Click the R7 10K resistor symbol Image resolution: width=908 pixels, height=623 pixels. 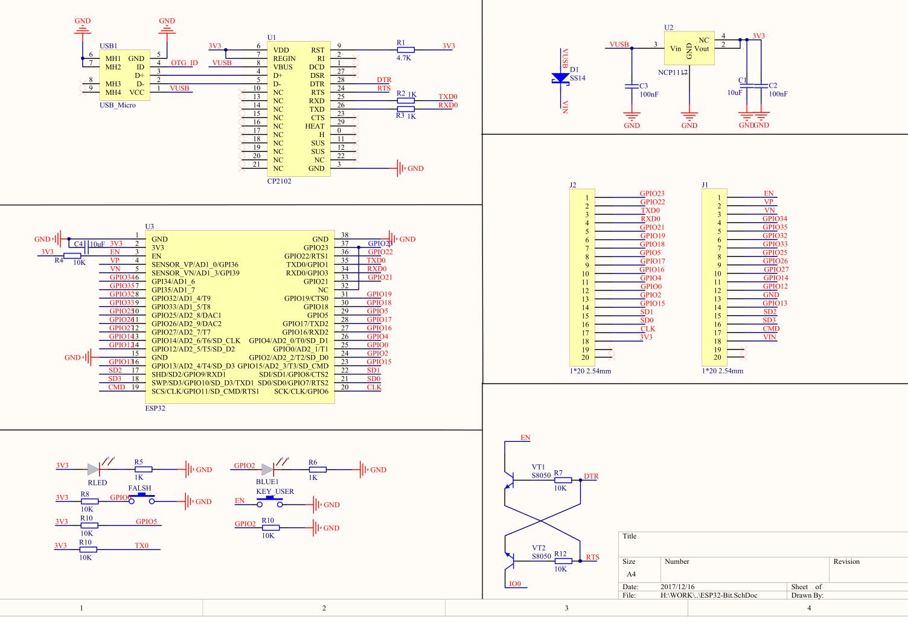pos(563,481)
